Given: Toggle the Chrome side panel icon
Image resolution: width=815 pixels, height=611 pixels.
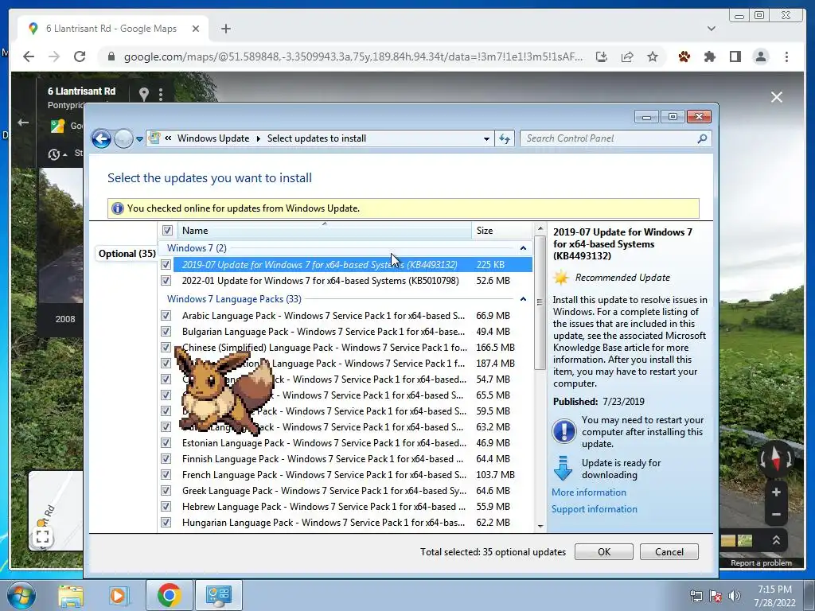Looking at the screenshot, I should [735, 56].
